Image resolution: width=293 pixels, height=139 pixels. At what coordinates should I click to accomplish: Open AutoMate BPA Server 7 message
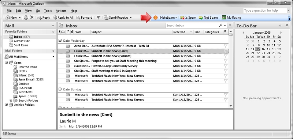pos(143,46)
